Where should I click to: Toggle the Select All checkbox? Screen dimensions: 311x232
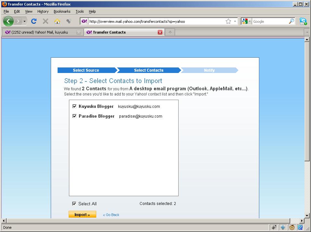pos(74,204)
